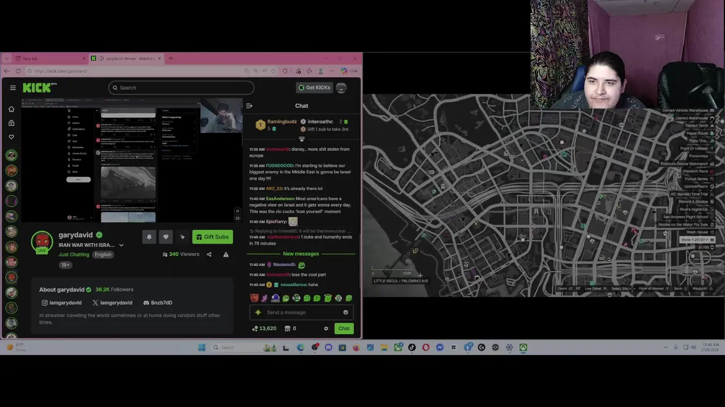The height and width of the screenshot is (407, 725).
Task: Open Browse icon in Kick sidebar
Action: tap(11, 123)
